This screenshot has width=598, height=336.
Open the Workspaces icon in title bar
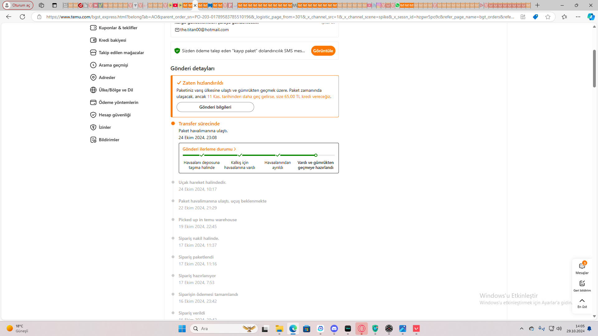(41, 5)
